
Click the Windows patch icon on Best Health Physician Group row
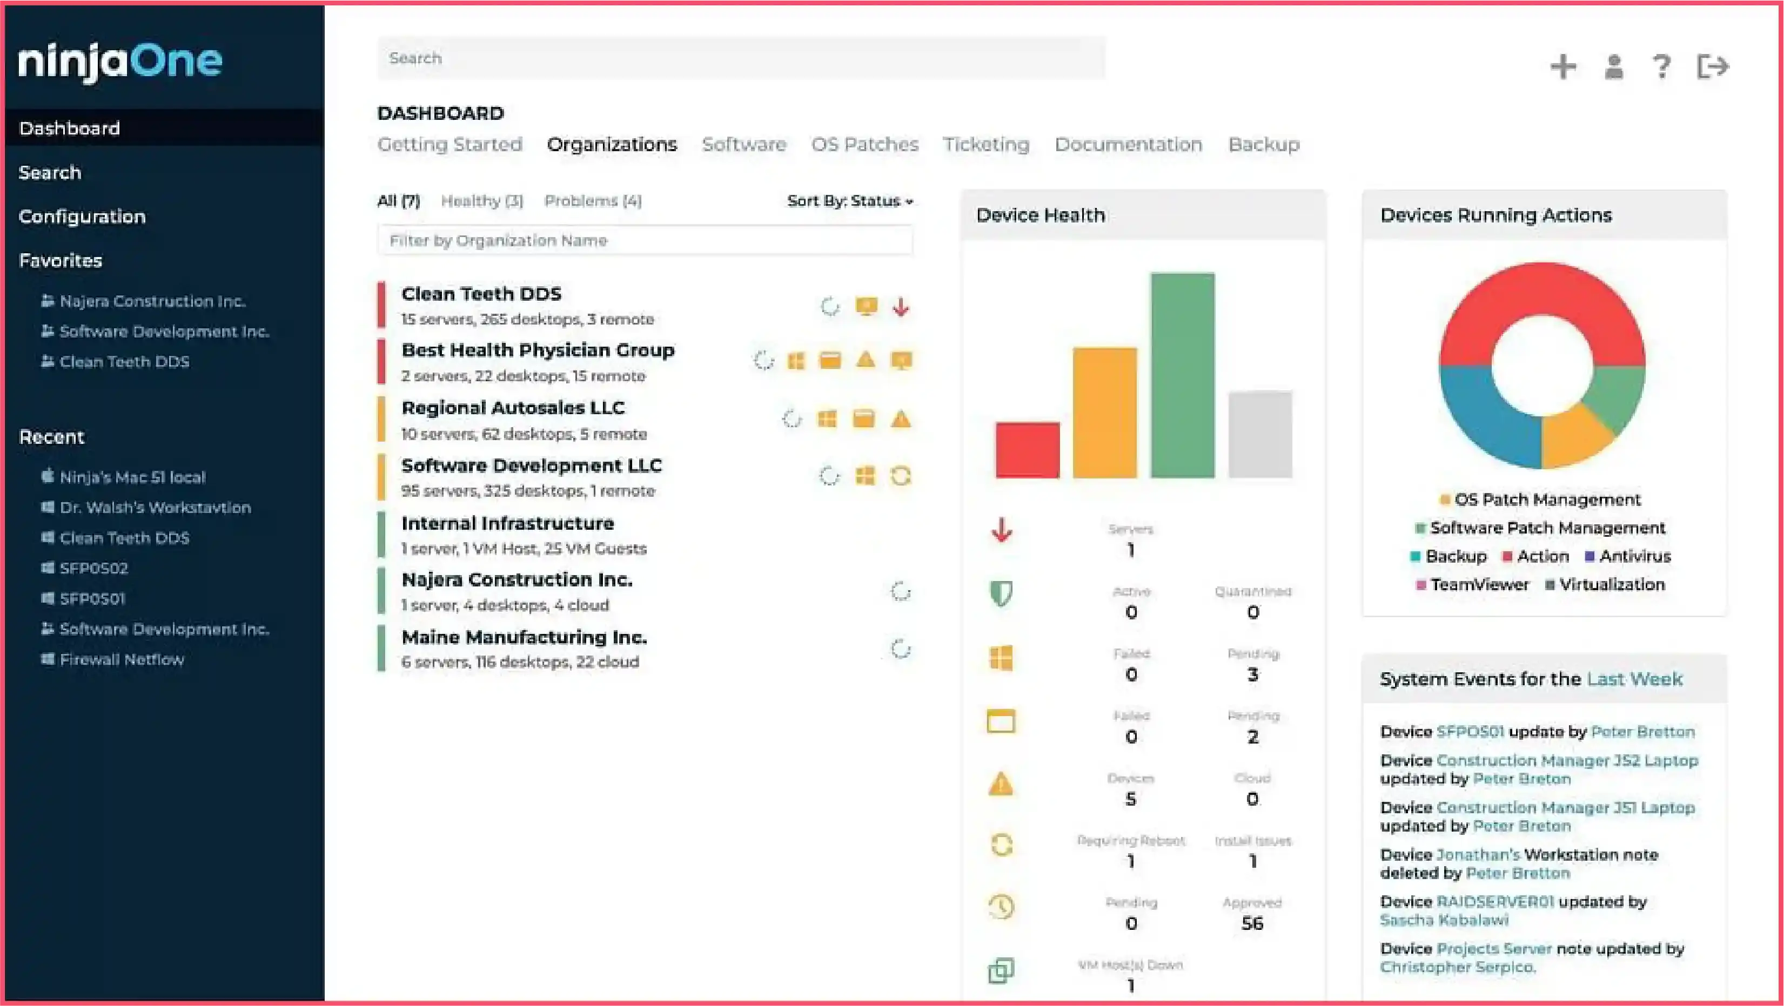796,361
